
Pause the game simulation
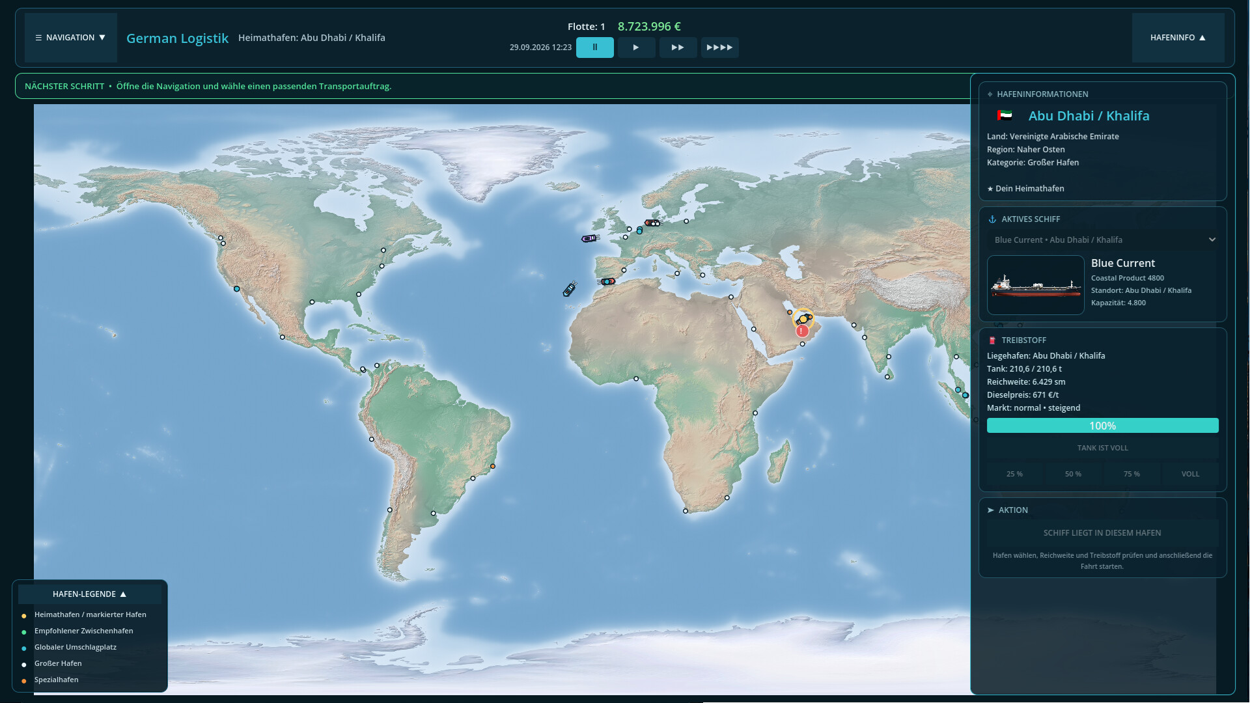coord(594,48)
